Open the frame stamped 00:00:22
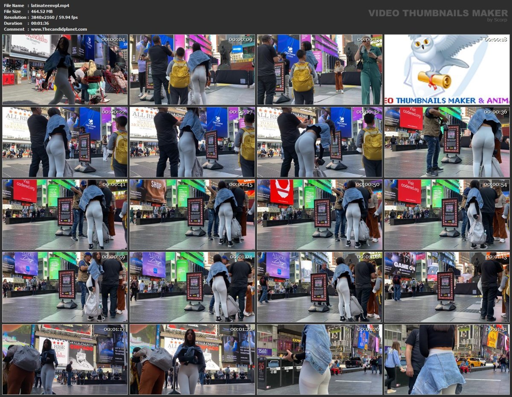This screenshot has height=397, width=512. coord(65,142)
